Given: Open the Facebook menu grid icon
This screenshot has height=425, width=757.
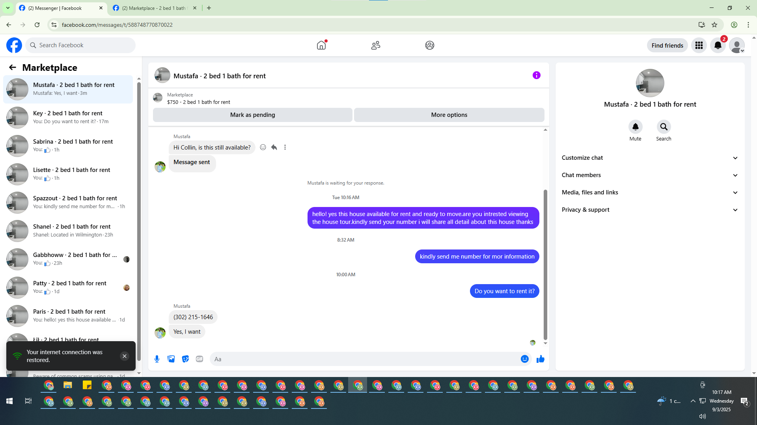Looking at the screenshot, I should (699, 45).
